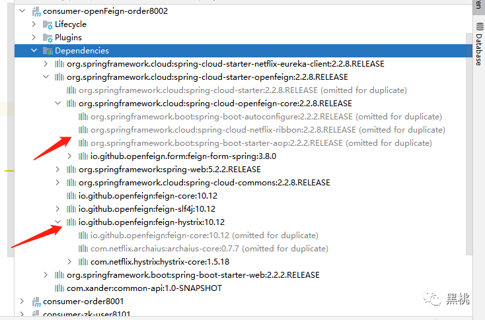Select spring-cloud-openfeign-core:2.2.8.RELEASE text
The image size is (485, 320).
(x=215, y=103)
